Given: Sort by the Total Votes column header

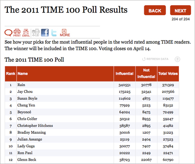Looking at the screenshot, I should click(x=168, y=74).
